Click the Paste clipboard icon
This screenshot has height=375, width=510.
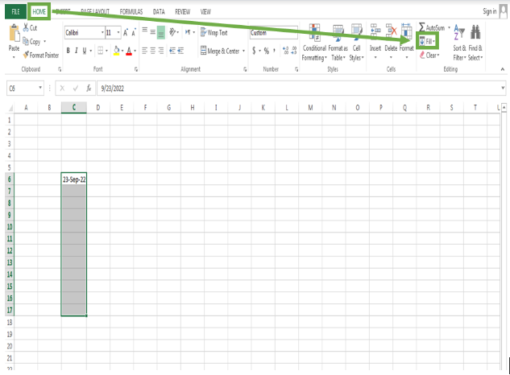(x=14, y=34)
